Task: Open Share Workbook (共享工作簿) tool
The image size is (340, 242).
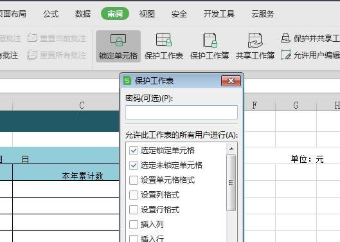Action: coord(255,46)
